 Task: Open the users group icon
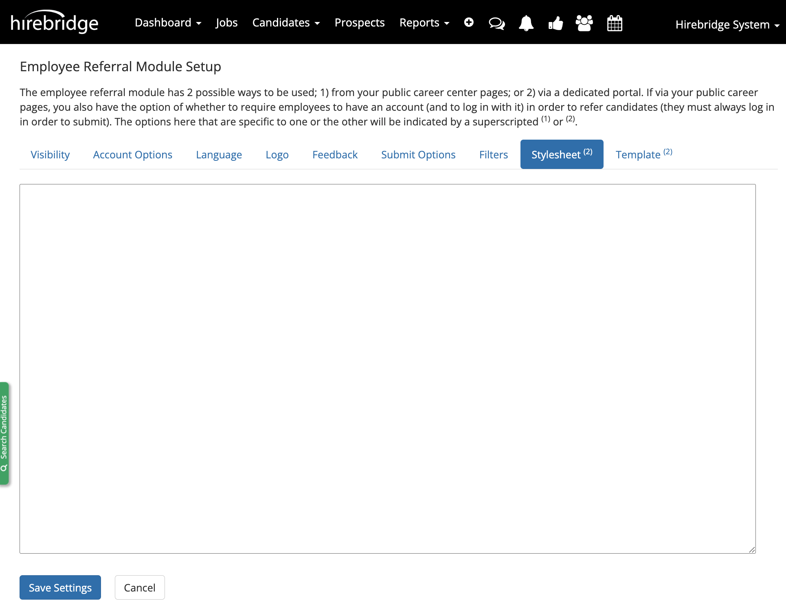(584, 23)
